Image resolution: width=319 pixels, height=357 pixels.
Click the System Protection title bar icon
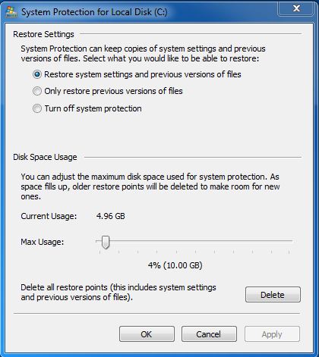[11, 11]
